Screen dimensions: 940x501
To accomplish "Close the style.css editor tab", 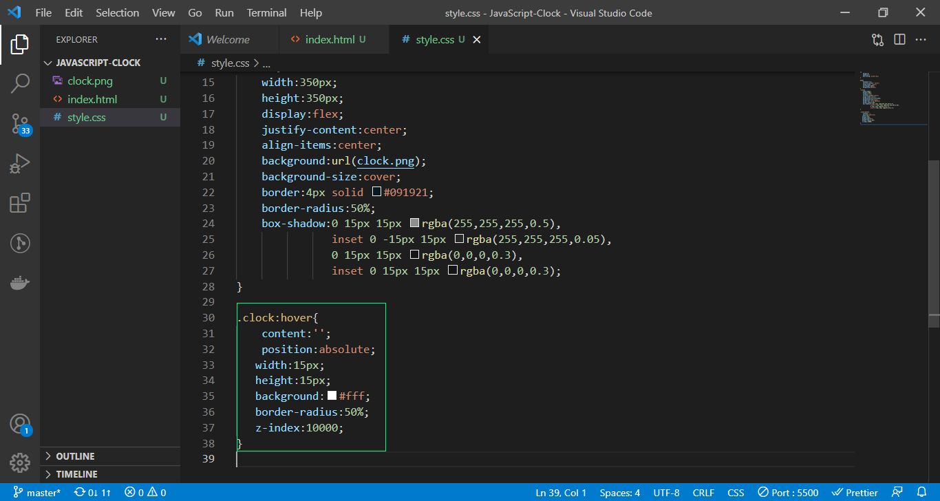I will [476, 39].
